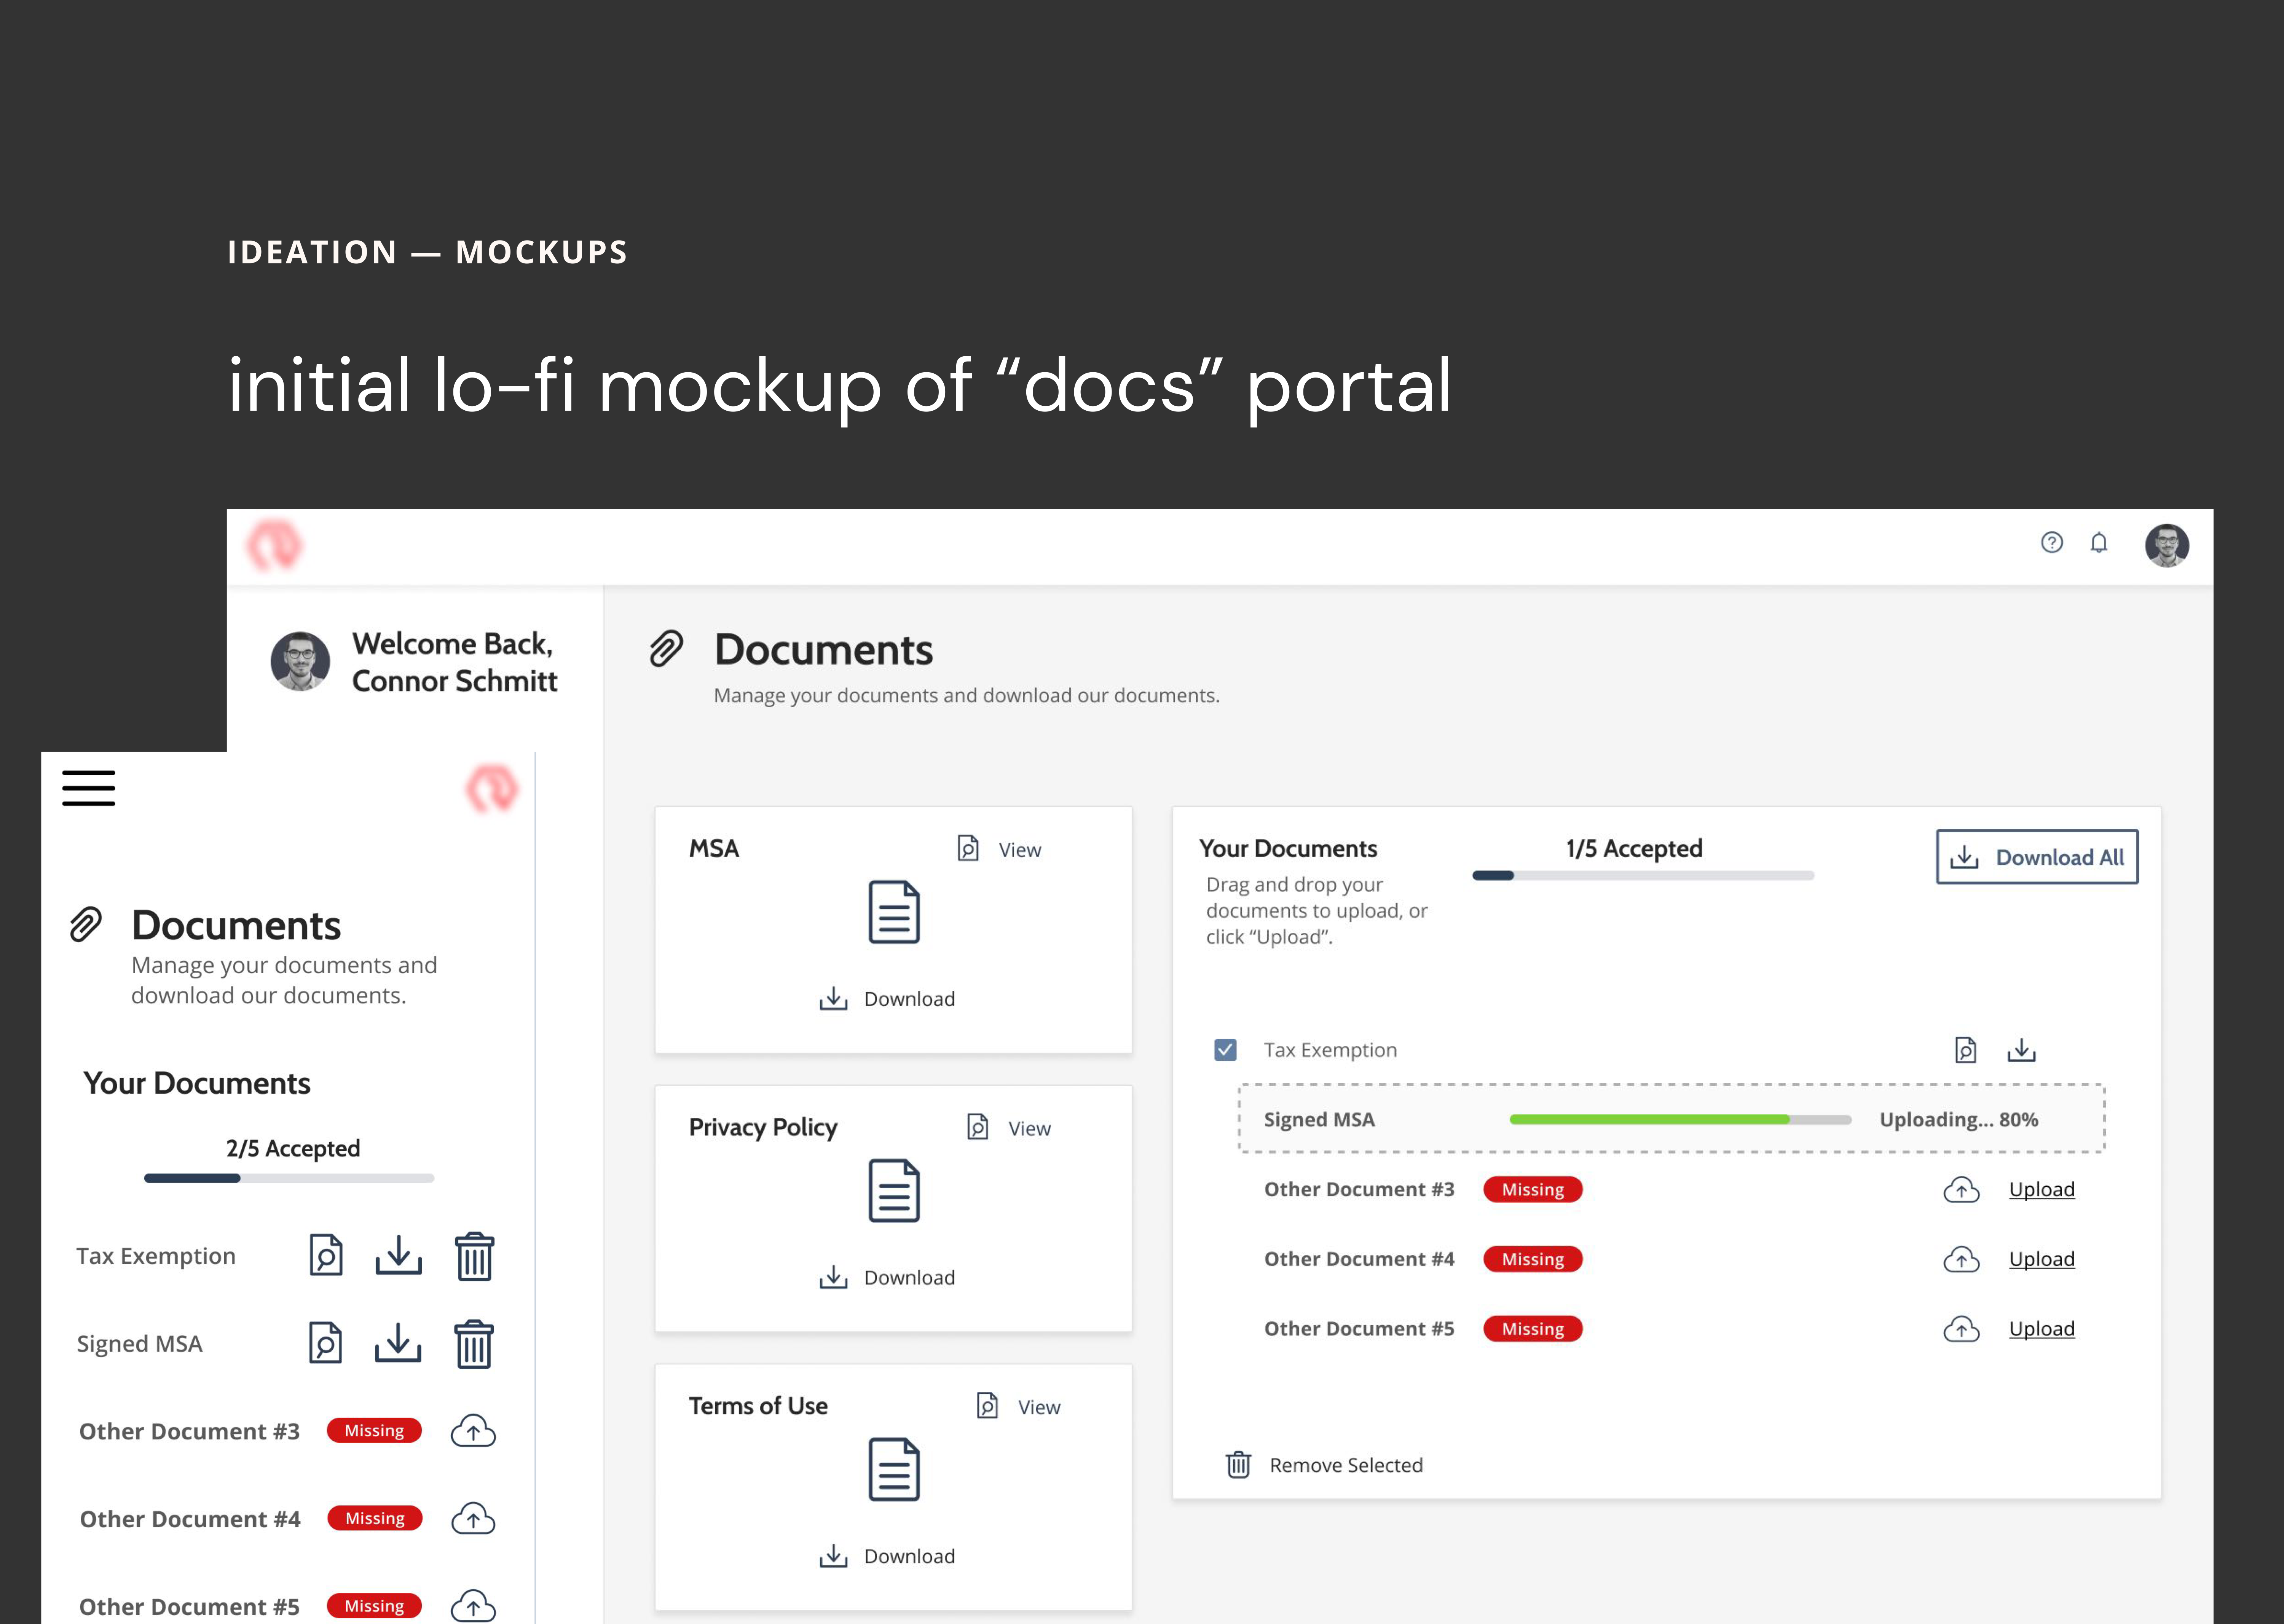Click the Connor Schmitt sidebar profile photo
Image resolution: width=2284 pixels, height=1624 pixels.
pos(300,661)
